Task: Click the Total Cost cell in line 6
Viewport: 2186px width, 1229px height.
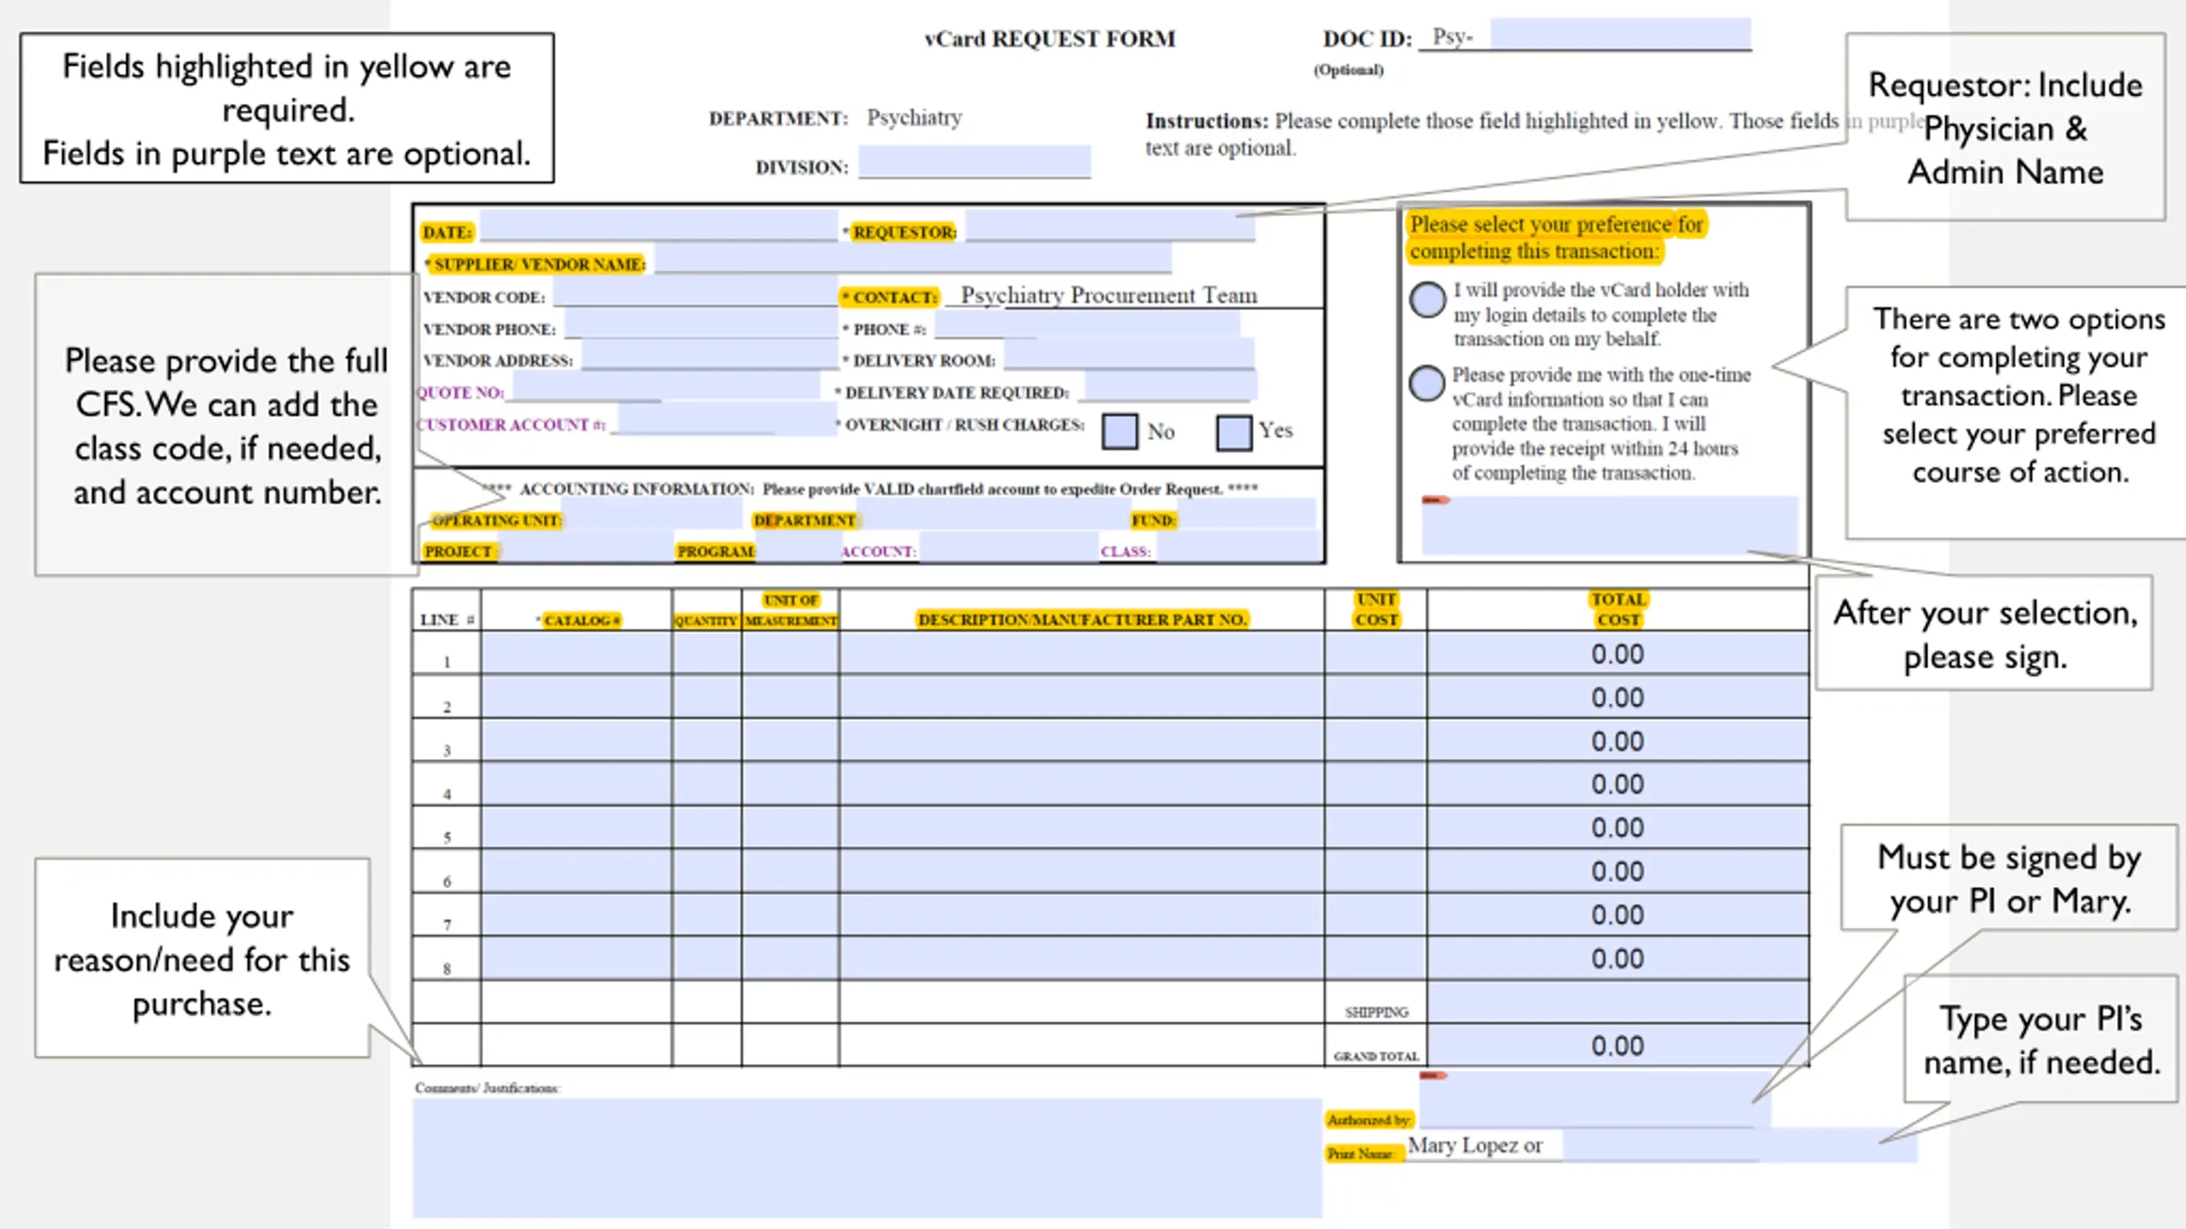Action: [1617, 871]
